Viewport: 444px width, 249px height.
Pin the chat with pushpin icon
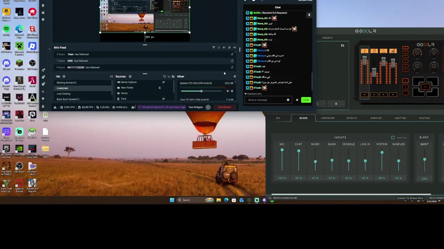tap(309, 15)
